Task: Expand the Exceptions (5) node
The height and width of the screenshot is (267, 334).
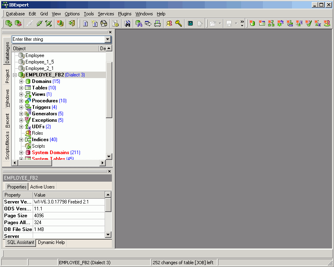Action: coord(21,121)
